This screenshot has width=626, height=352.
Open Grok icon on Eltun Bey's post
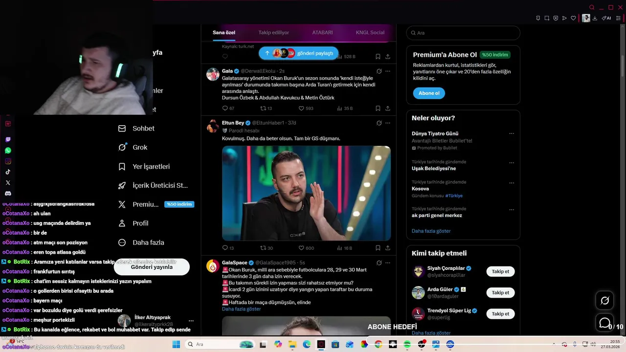click(379, 123)
